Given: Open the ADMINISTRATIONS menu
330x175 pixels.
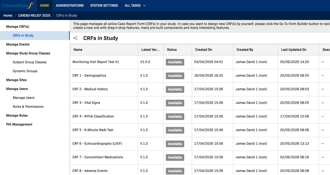Looking at the screenshot, I should tap(70, 6).
